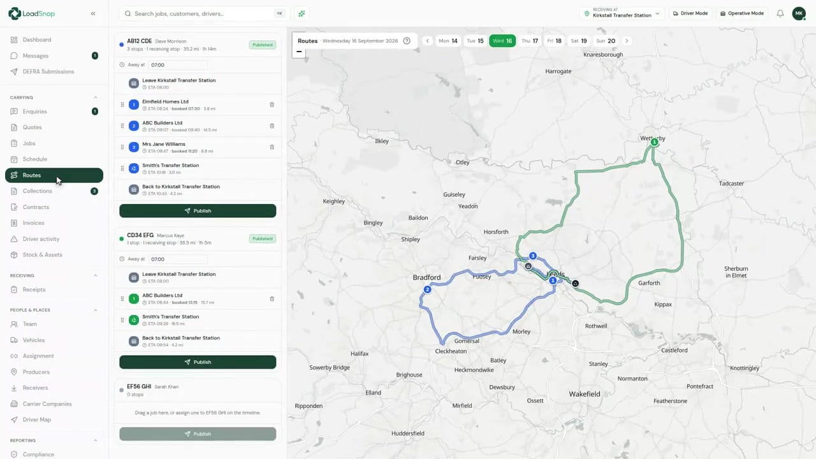Delete the Elmfield Homes Ltd stop
Screen dimensions: 816x459
pos(272,105)
